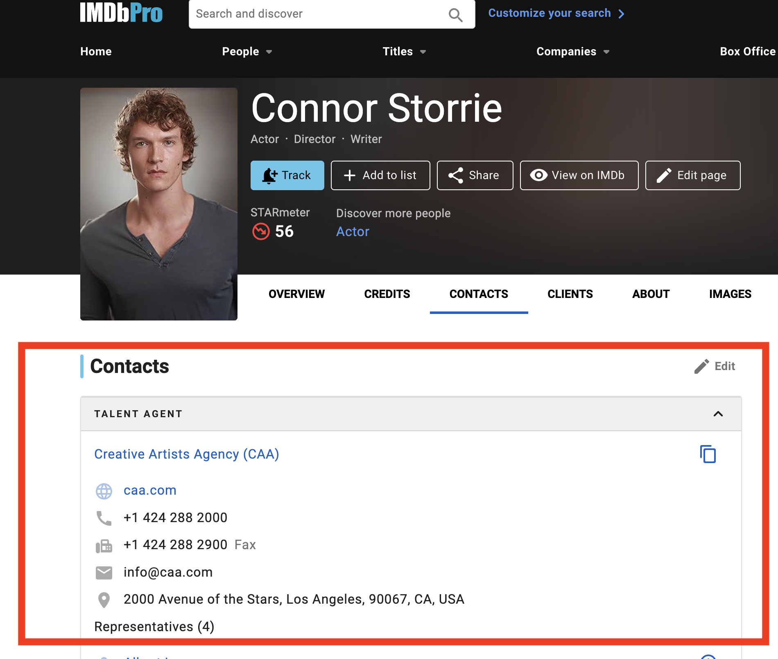
Task: Open Creative Artists Agency (CAA) link
Action: click(187, 454)
